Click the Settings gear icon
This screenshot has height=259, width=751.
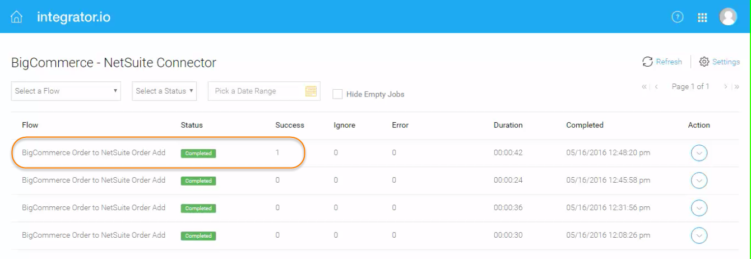point(704,62)
